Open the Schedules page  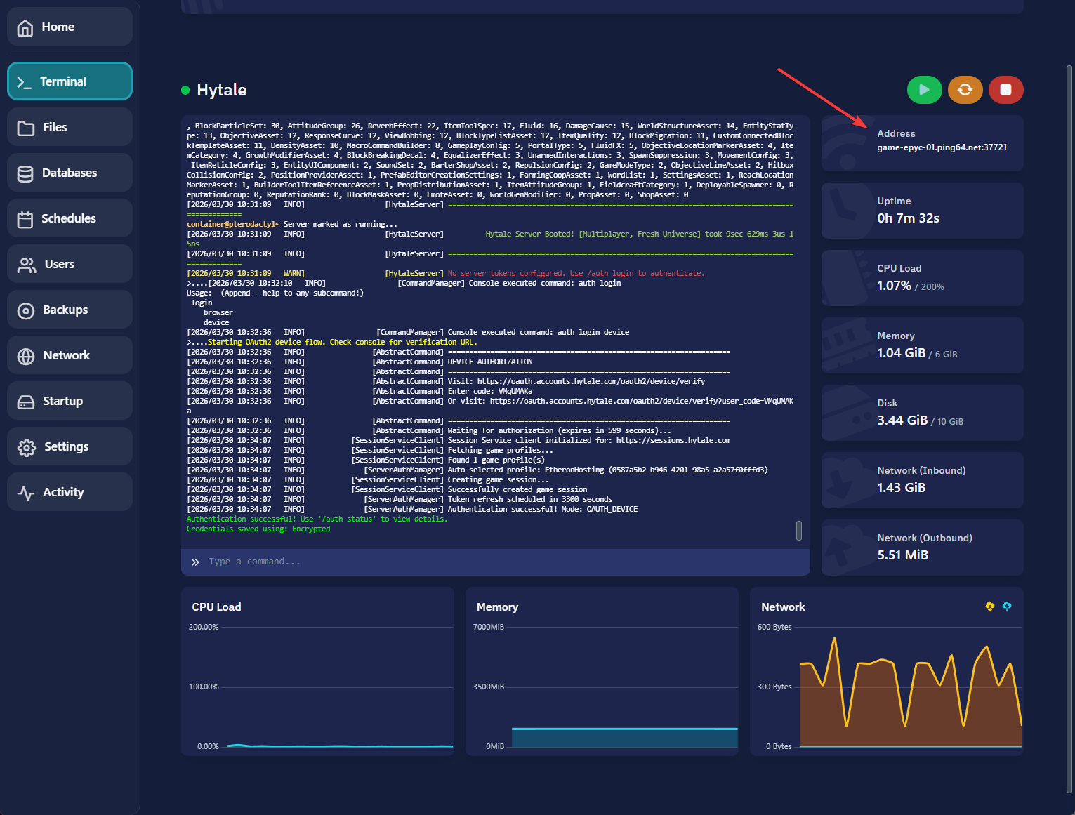point(70,218)
